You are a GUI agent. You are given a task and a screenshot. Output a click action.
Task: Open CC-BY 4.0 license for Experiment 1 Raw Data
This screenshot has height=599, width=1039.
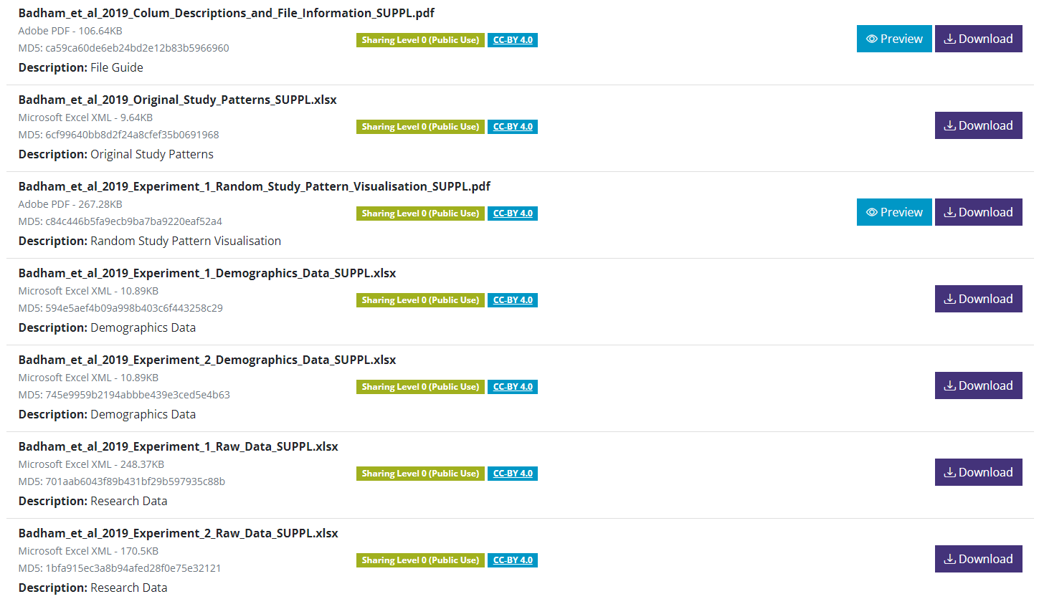pos(513,474)
